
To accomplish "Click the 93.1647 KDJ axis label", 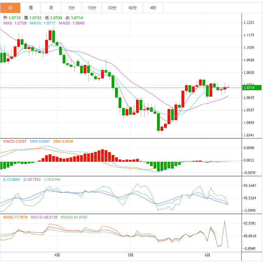I will tap(250, 186).
